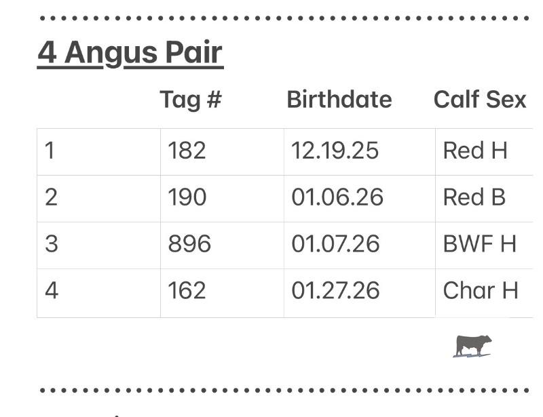Click the black cow silhouette icon
543x417 pixels.
point(472,345)
